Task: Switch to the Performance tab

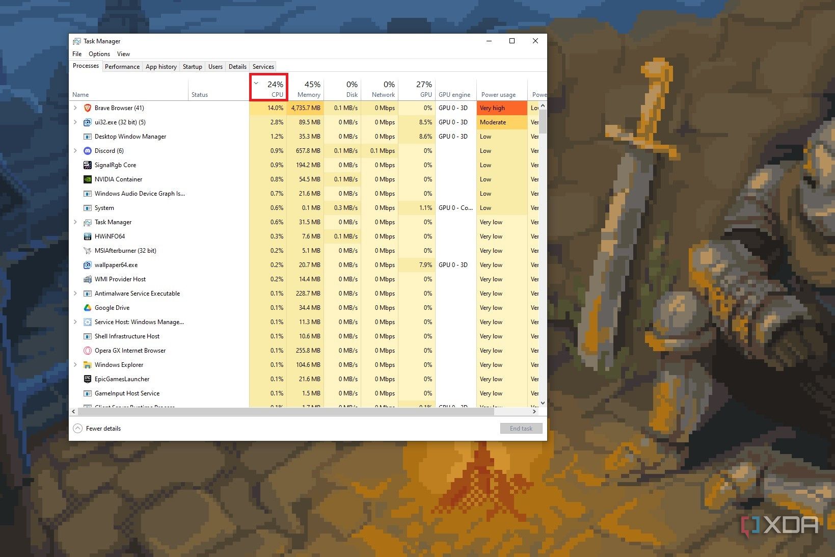Action: pos(122,67)
